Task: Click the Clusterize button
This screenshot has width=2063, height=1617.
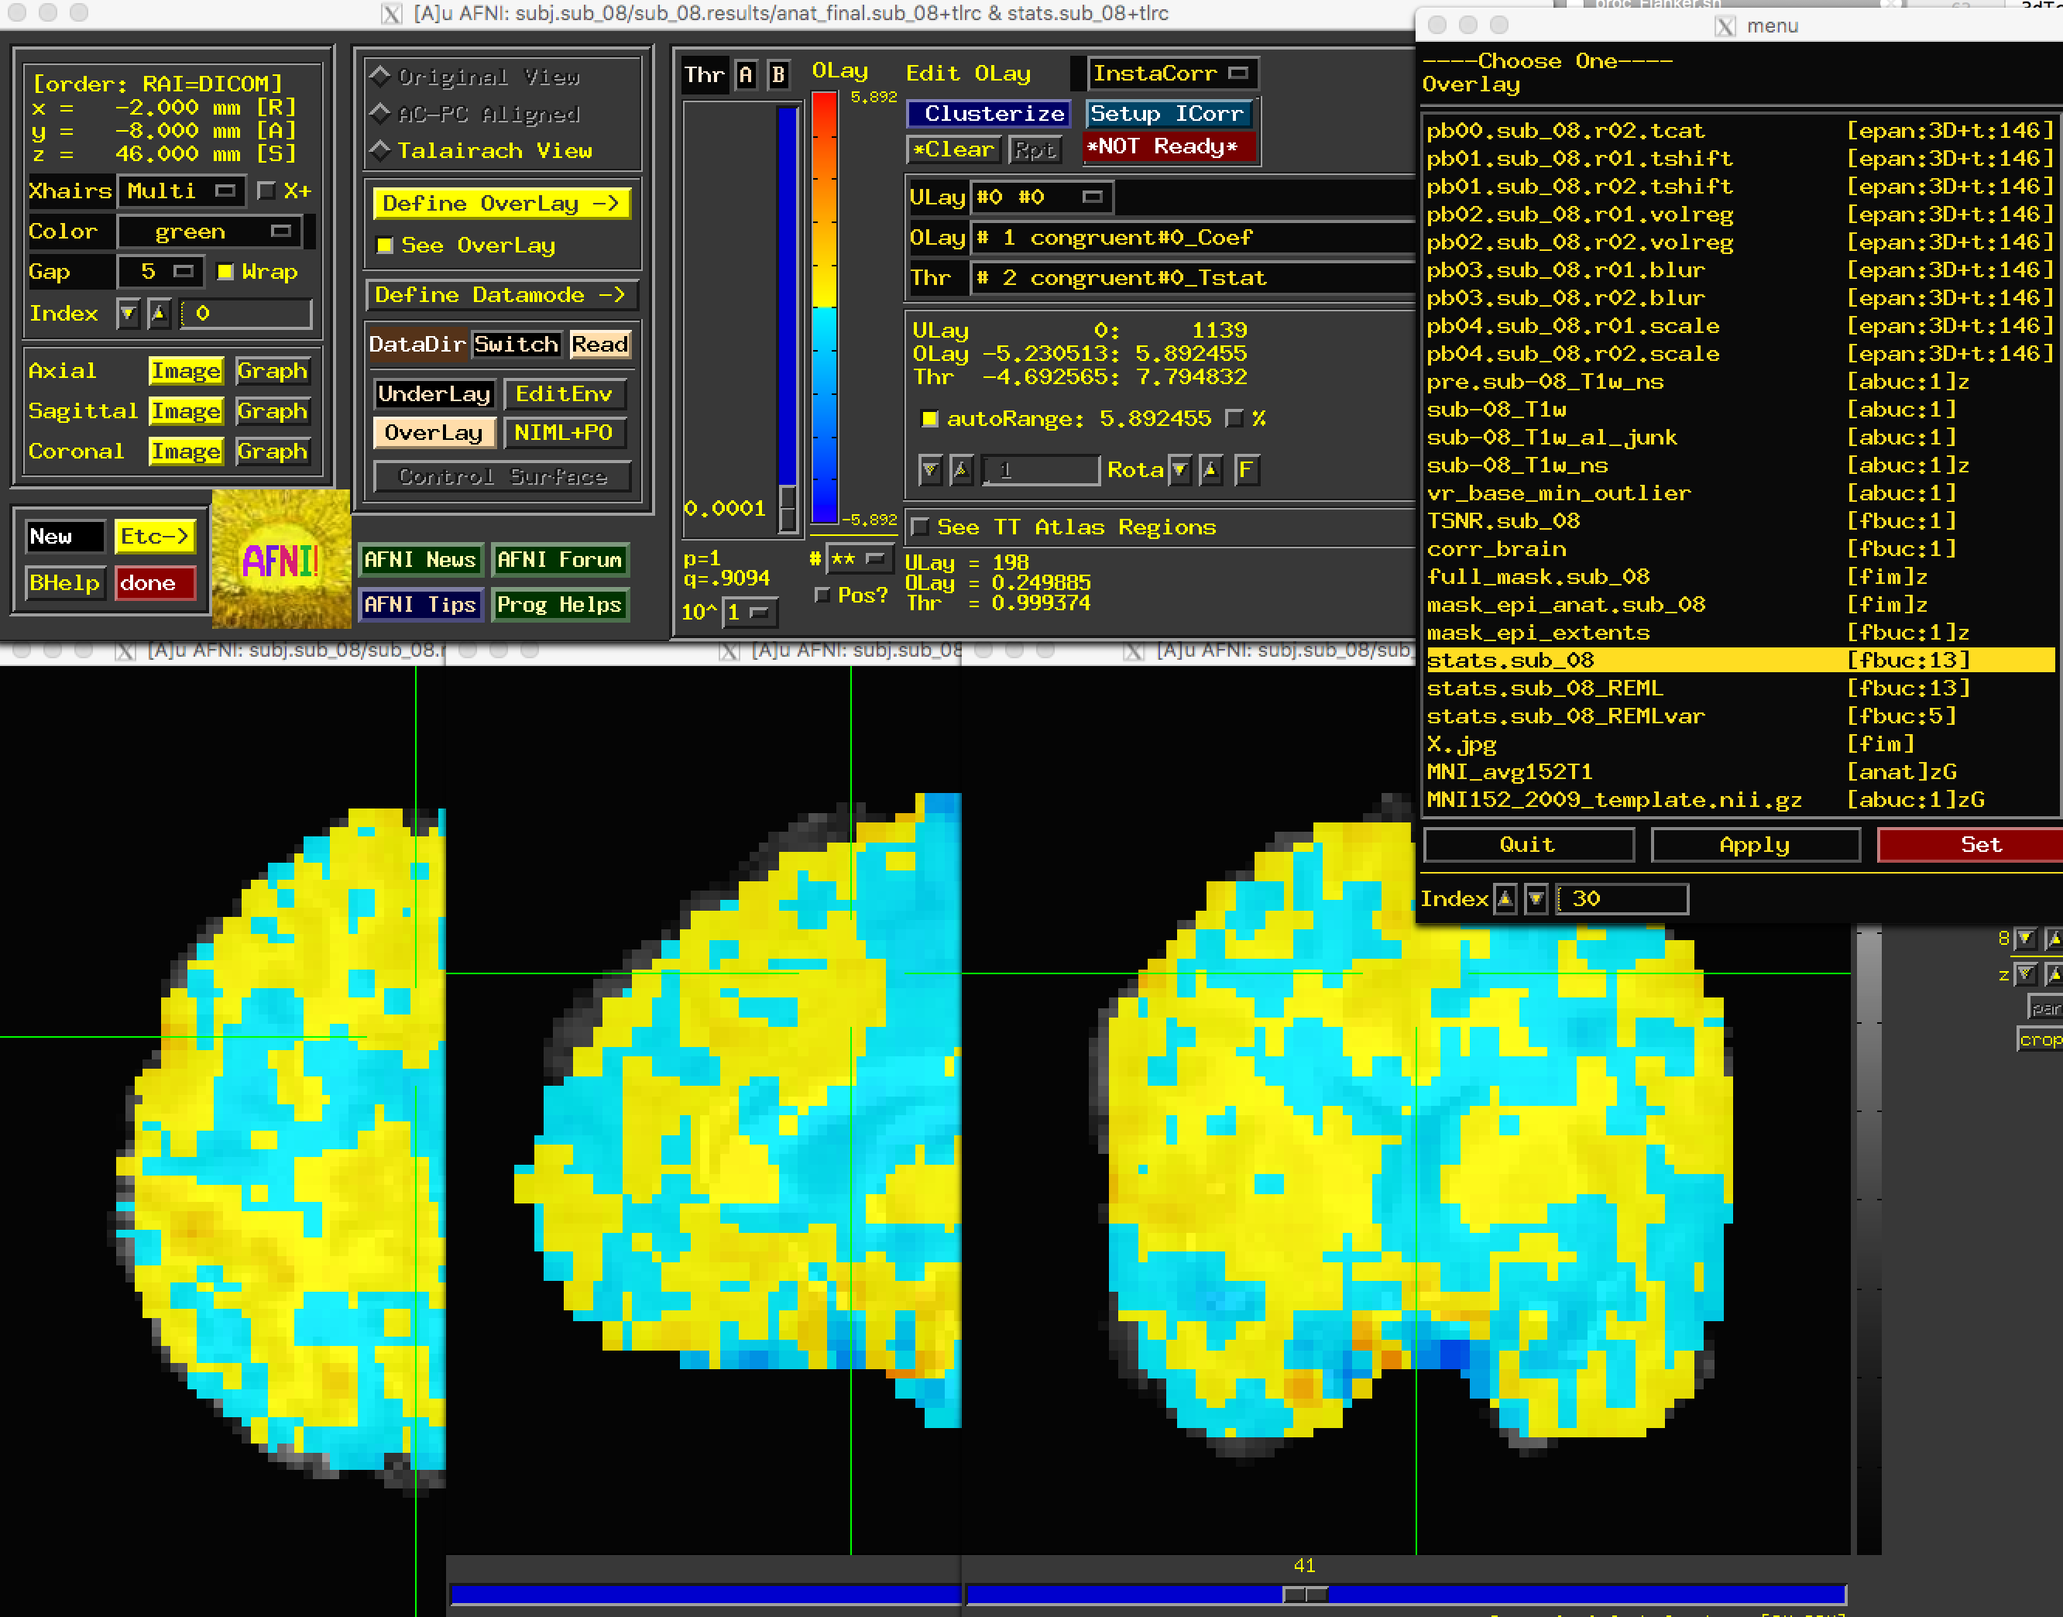Action: [988, 114]
